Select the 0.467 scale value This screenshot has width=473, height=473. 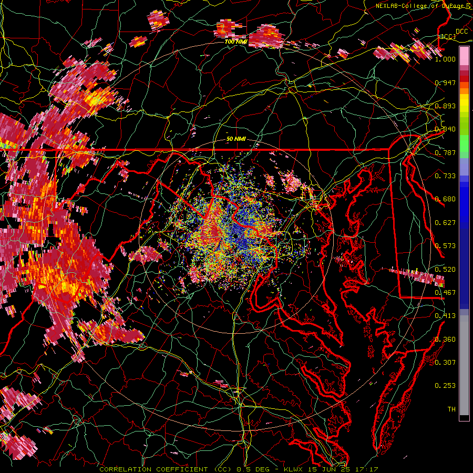[445, 293]
